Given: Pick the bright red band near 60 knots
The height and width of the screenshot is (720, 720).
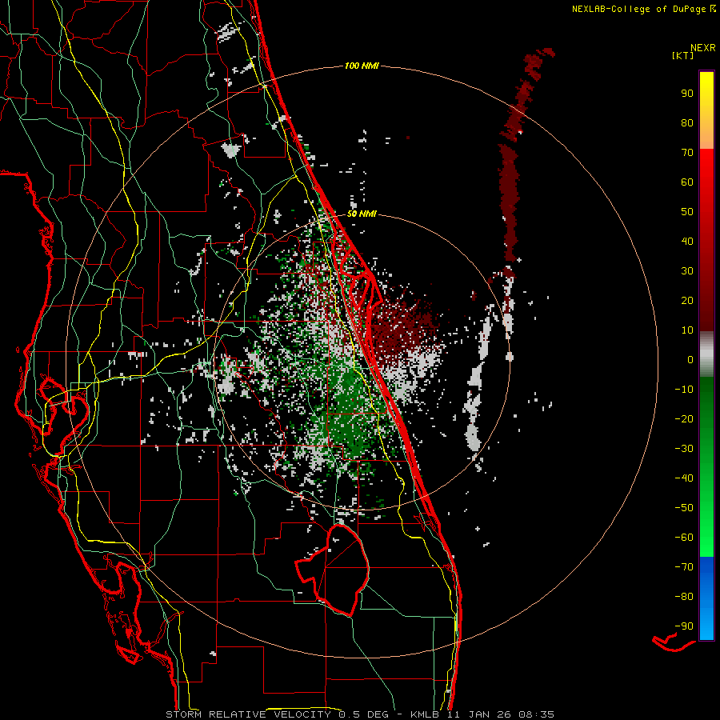Looking at the screenshot, I should 706,177.
